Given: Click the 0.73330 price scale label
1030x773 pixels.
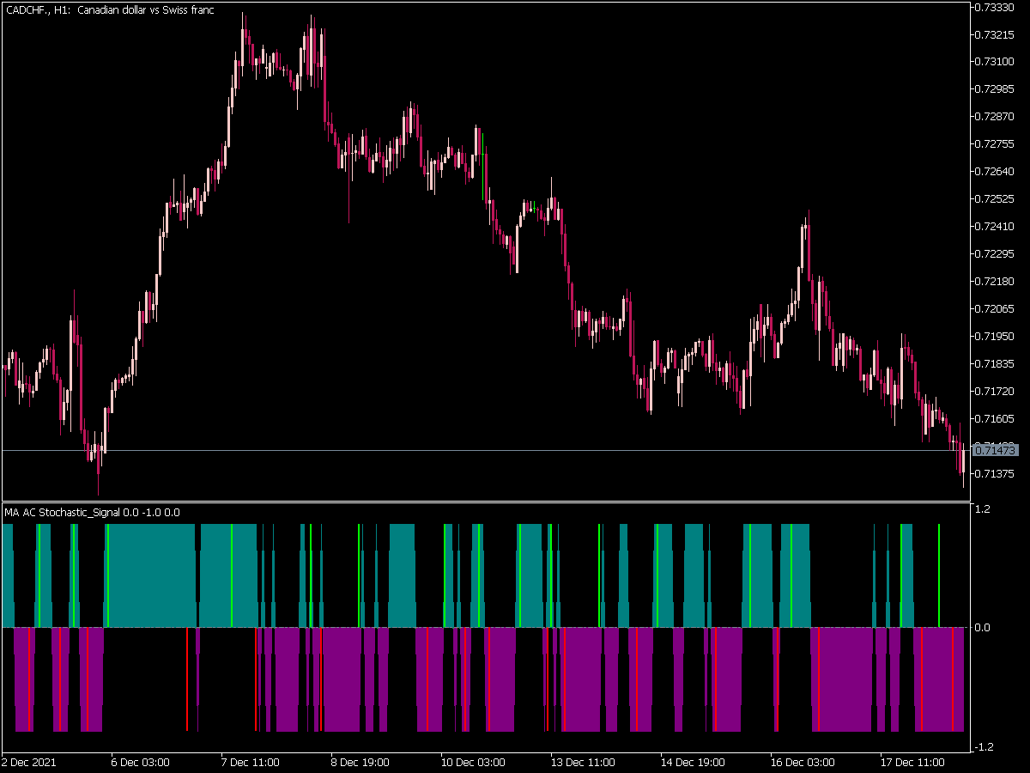Looking at the screenshot, I should (994, 7).
